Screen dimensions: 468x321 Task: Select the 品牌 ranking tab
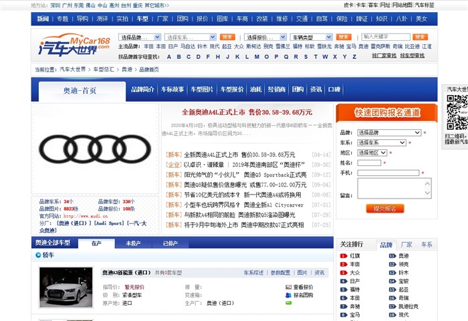[x=386, y=245]
